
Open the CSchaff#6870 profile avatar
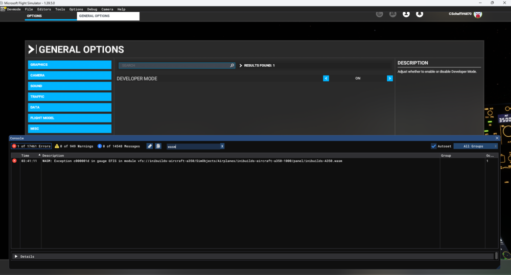tap(478, 14)
